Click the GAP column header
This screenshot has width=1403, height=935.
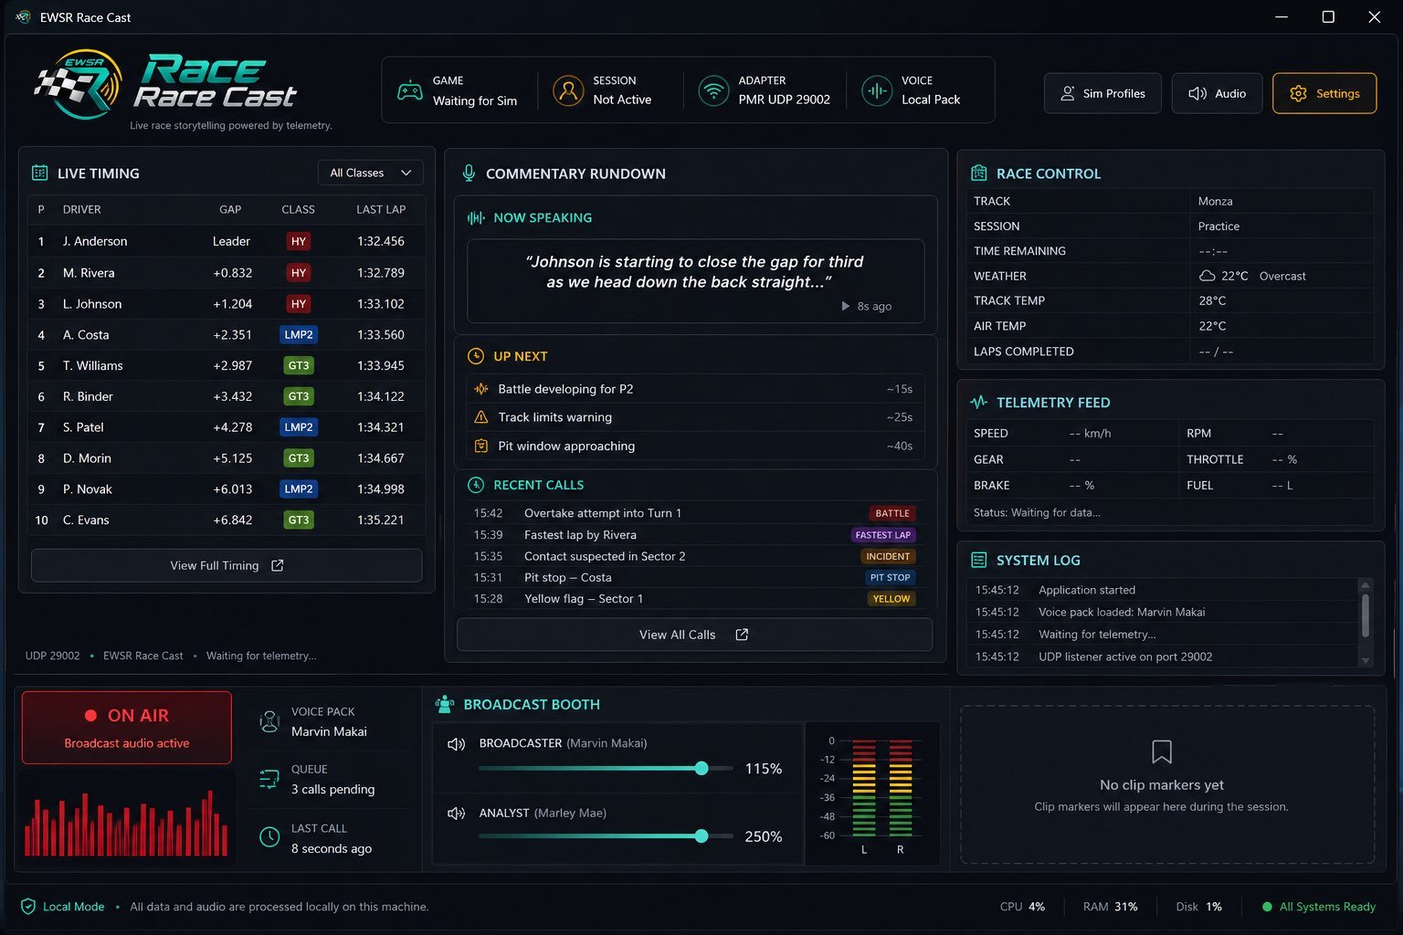coord(230,209)
